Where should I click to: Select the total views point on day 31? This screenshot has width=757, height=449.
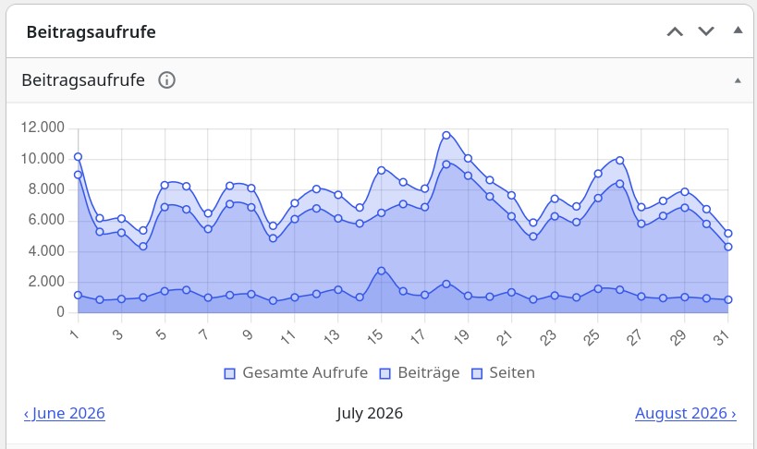coord(728,234)
